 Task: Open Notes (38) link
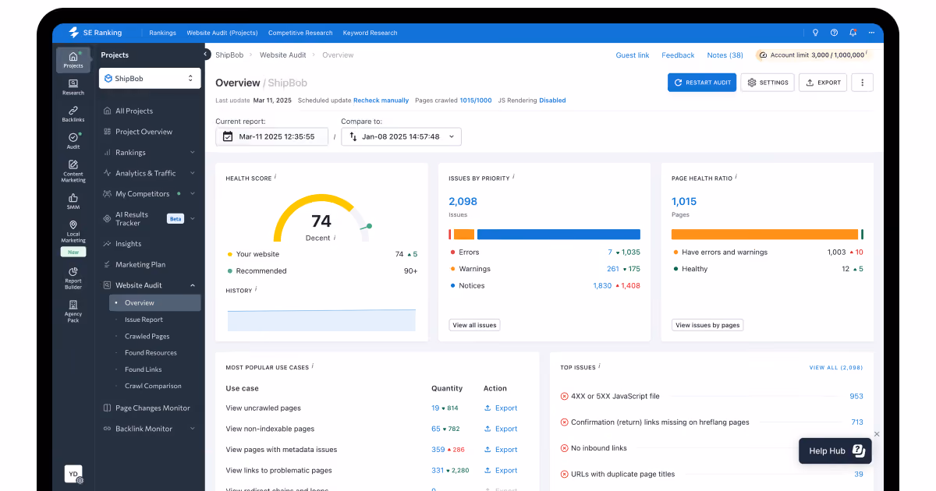coord(725,55)
